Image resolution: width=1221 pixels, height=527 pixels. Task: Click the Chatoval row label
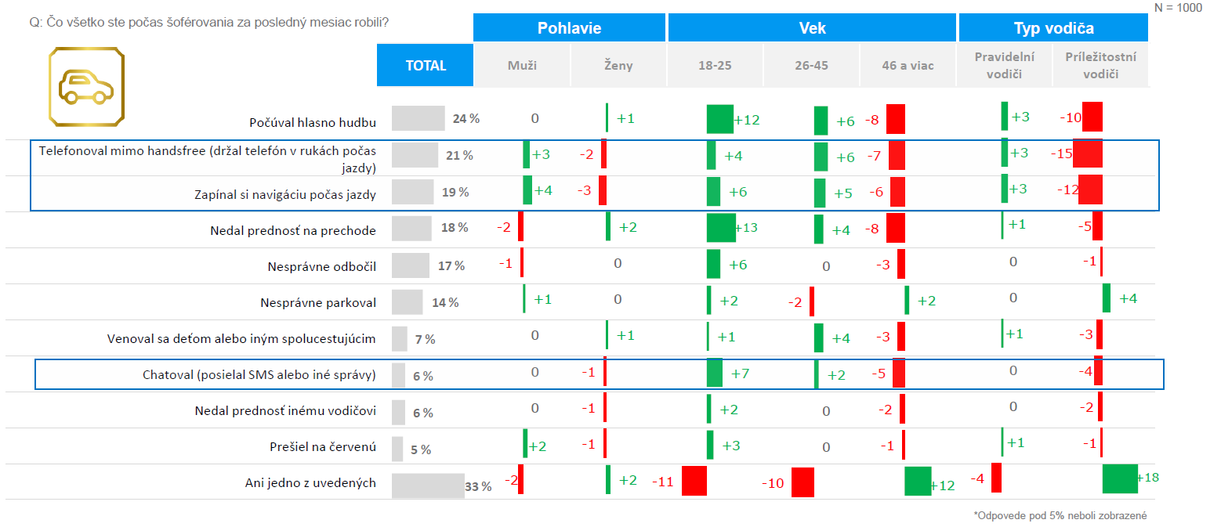point(259,375)
